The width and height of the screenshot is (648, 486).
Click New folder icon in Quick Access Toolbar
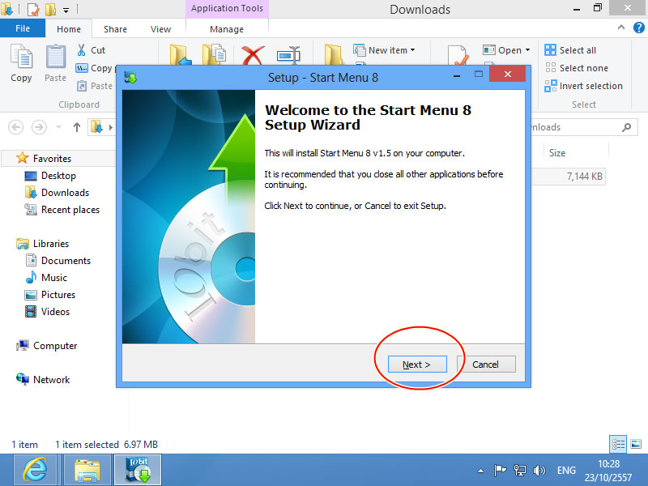50,9
